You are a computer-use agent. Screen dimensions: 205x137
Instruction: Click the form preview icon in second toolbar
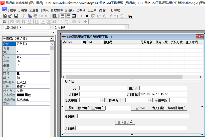[5, 22]
